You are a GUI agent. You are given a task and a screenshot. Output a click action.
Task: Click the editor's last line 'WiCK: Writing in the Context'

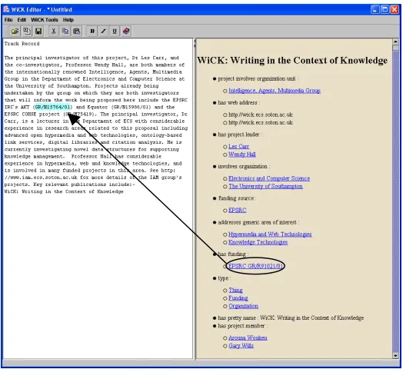tap(64, 191)
